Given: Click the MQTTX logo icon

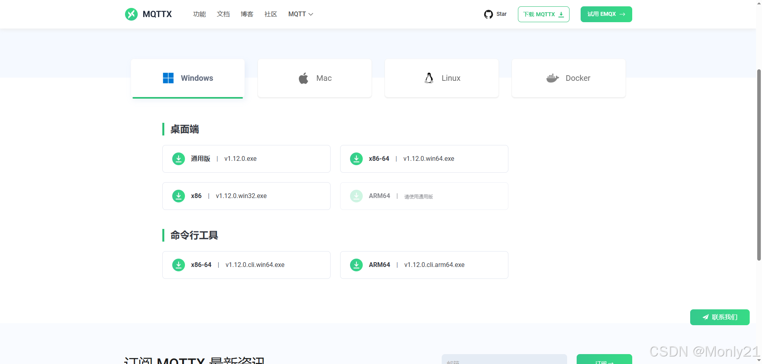Looking at the screenshot, I should (131, 14).
